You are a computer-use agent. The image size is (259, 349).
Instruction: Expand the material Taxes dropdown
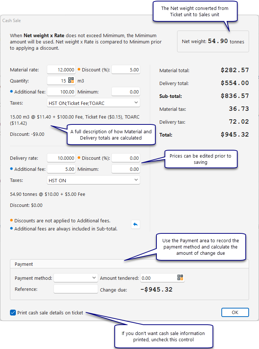click(x=94, y=102)
